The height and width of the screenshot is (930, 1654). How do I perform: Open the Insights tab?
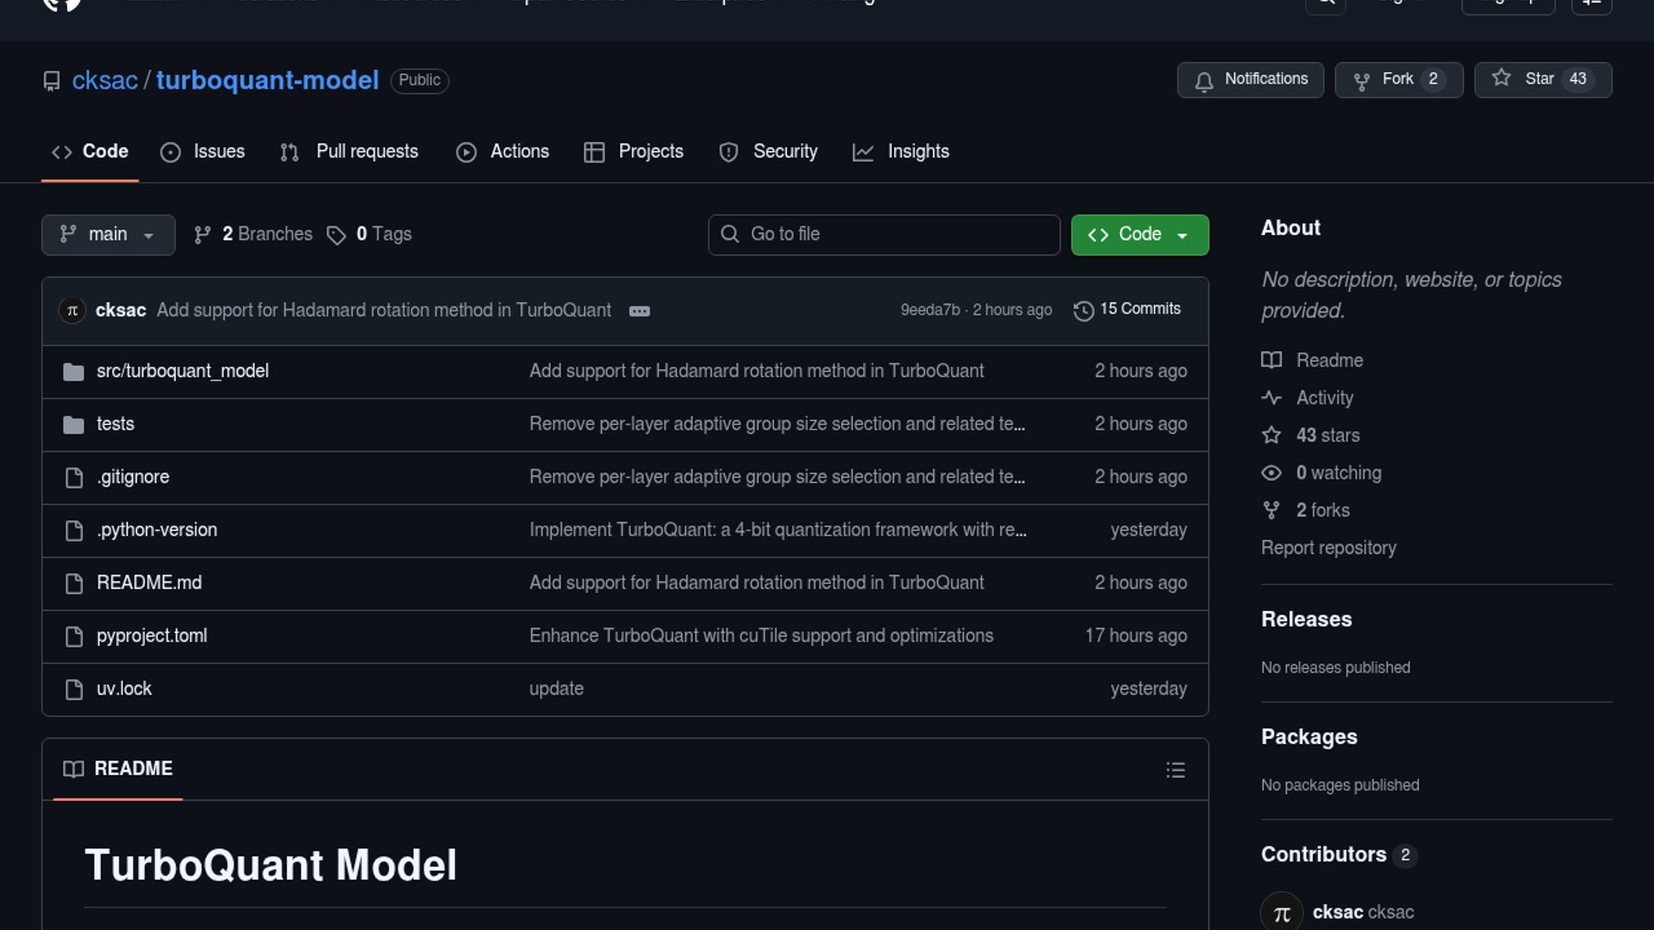901,152
